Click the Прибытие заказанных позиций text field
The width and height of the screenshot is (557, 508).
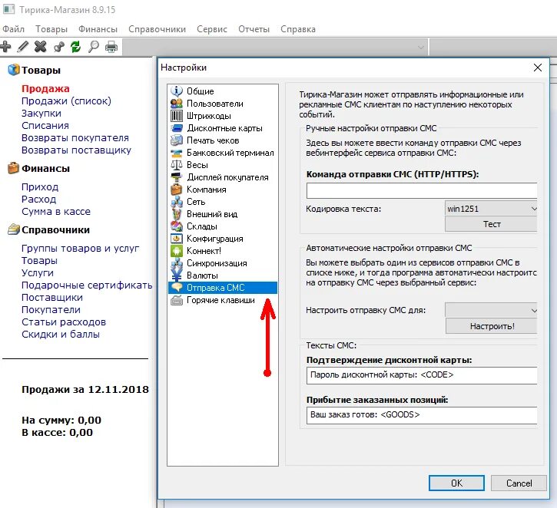tap(422, 415)
